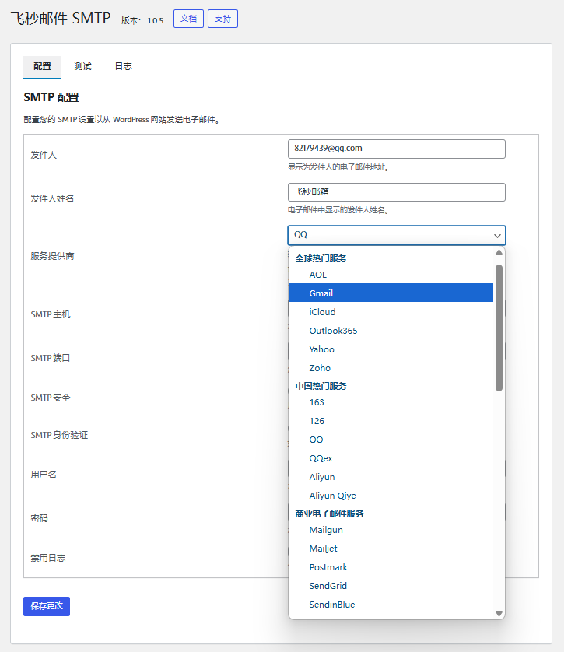Choose AOL from the provider list

point(391,275)
